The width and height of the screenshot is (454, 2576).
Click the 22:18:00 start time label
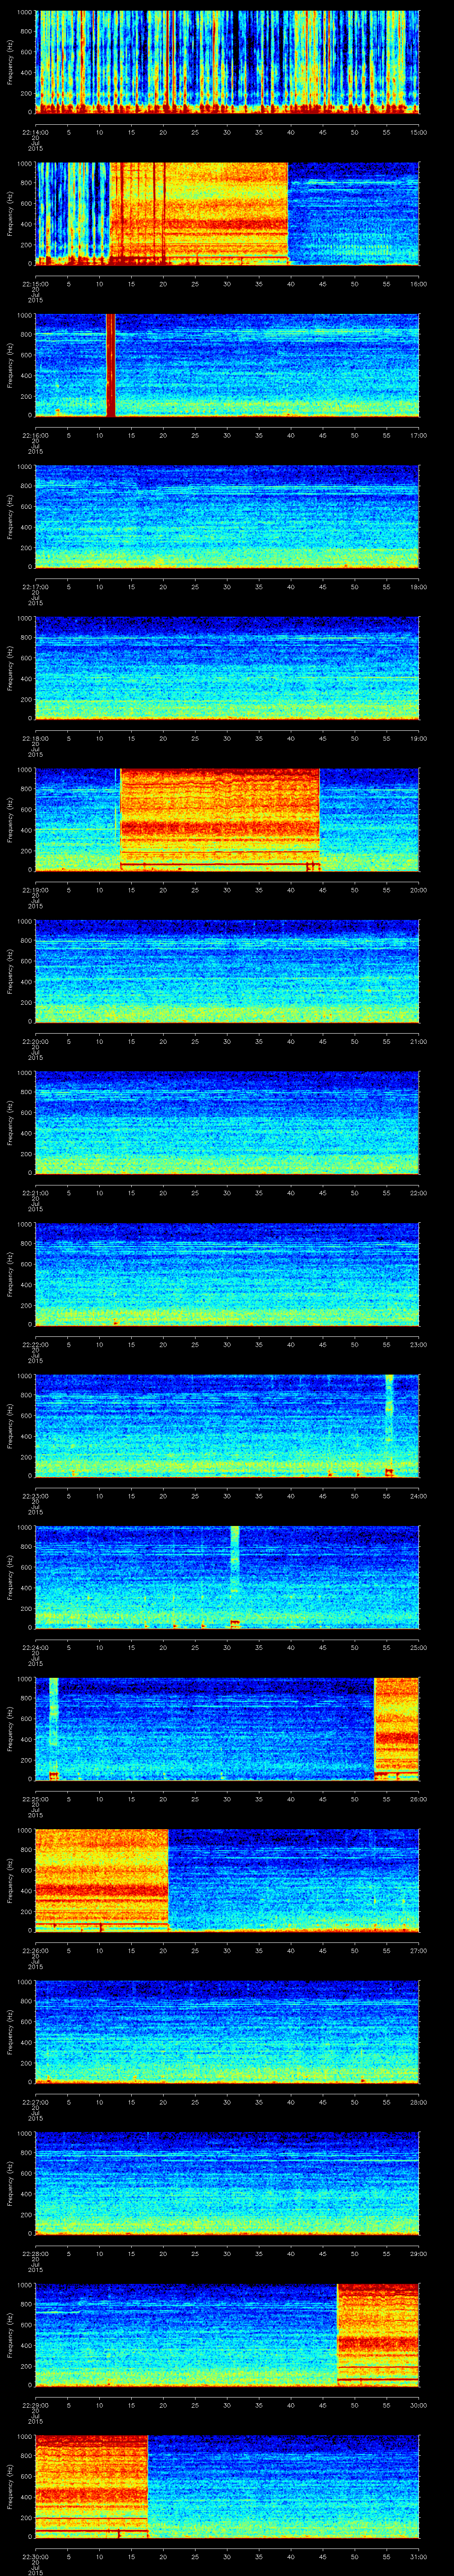click(x=35, y=738)
